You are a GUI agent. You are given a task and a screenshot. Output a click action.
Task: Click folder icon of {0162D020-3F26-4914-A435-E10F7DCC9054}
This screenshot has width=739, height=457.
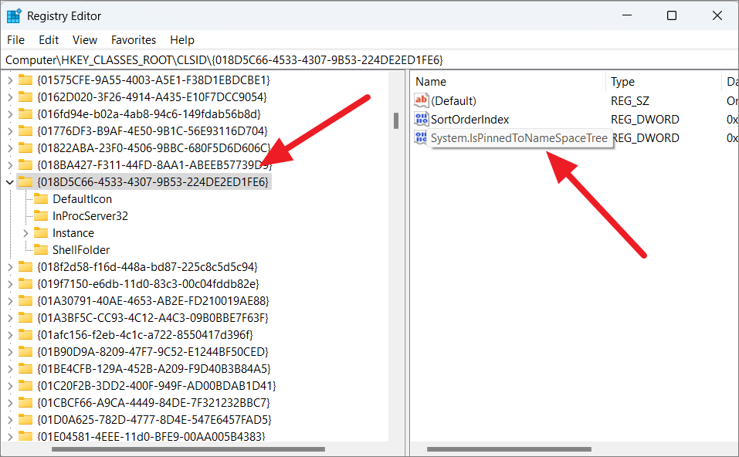[25, 96]
